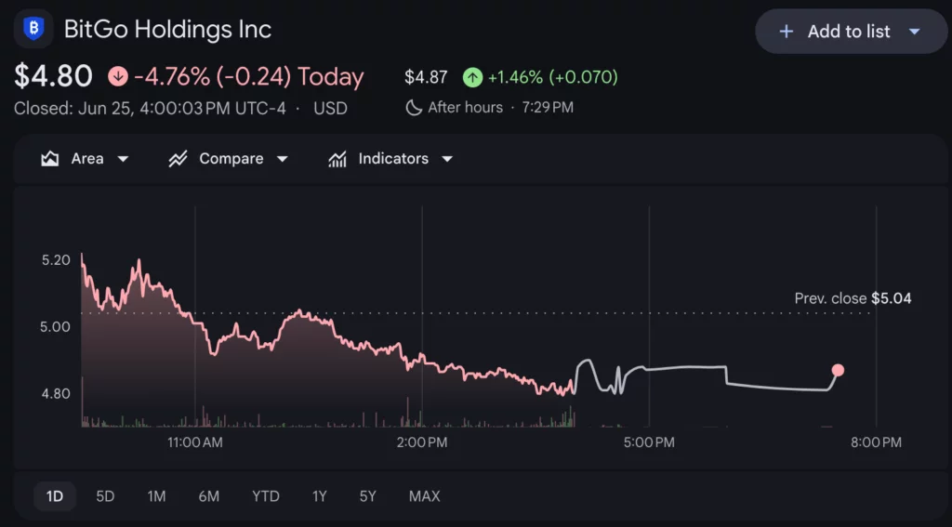Image resolution: width=952 pixels, height=527 pixels.
Task: Click the red down-arrow price change icon
Action: point(118,76)
